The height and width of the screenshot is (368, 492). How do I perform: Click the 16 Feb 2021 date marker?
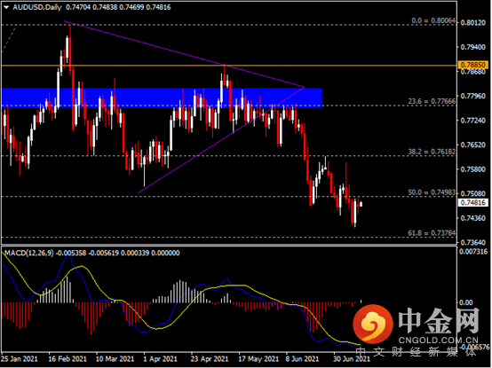(67, 359)
